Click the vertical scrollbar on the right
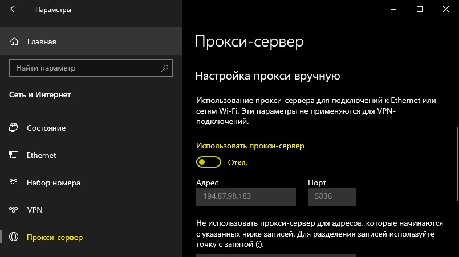The width and height of the screenshot is (459, 257). [457, 164]
